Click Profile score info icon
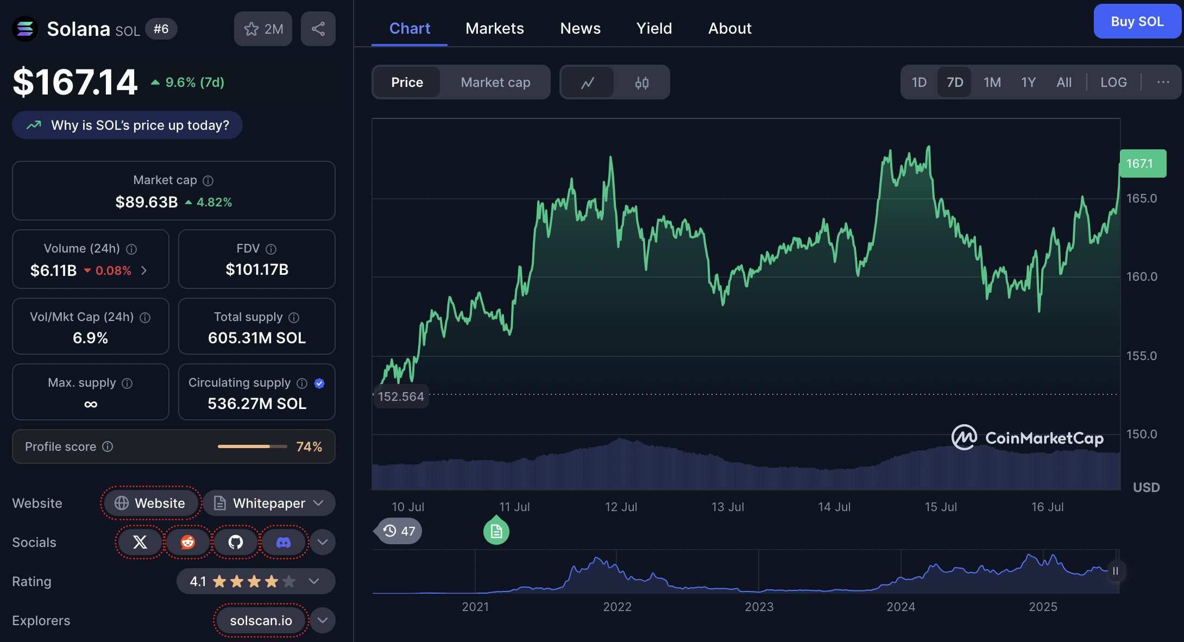Image resolution: width=1184 pixels, height=642 pixels. [x=108, y=446]
